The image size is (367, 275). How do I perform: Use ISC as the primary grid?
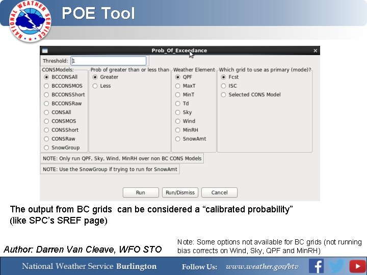pos(229,86)
